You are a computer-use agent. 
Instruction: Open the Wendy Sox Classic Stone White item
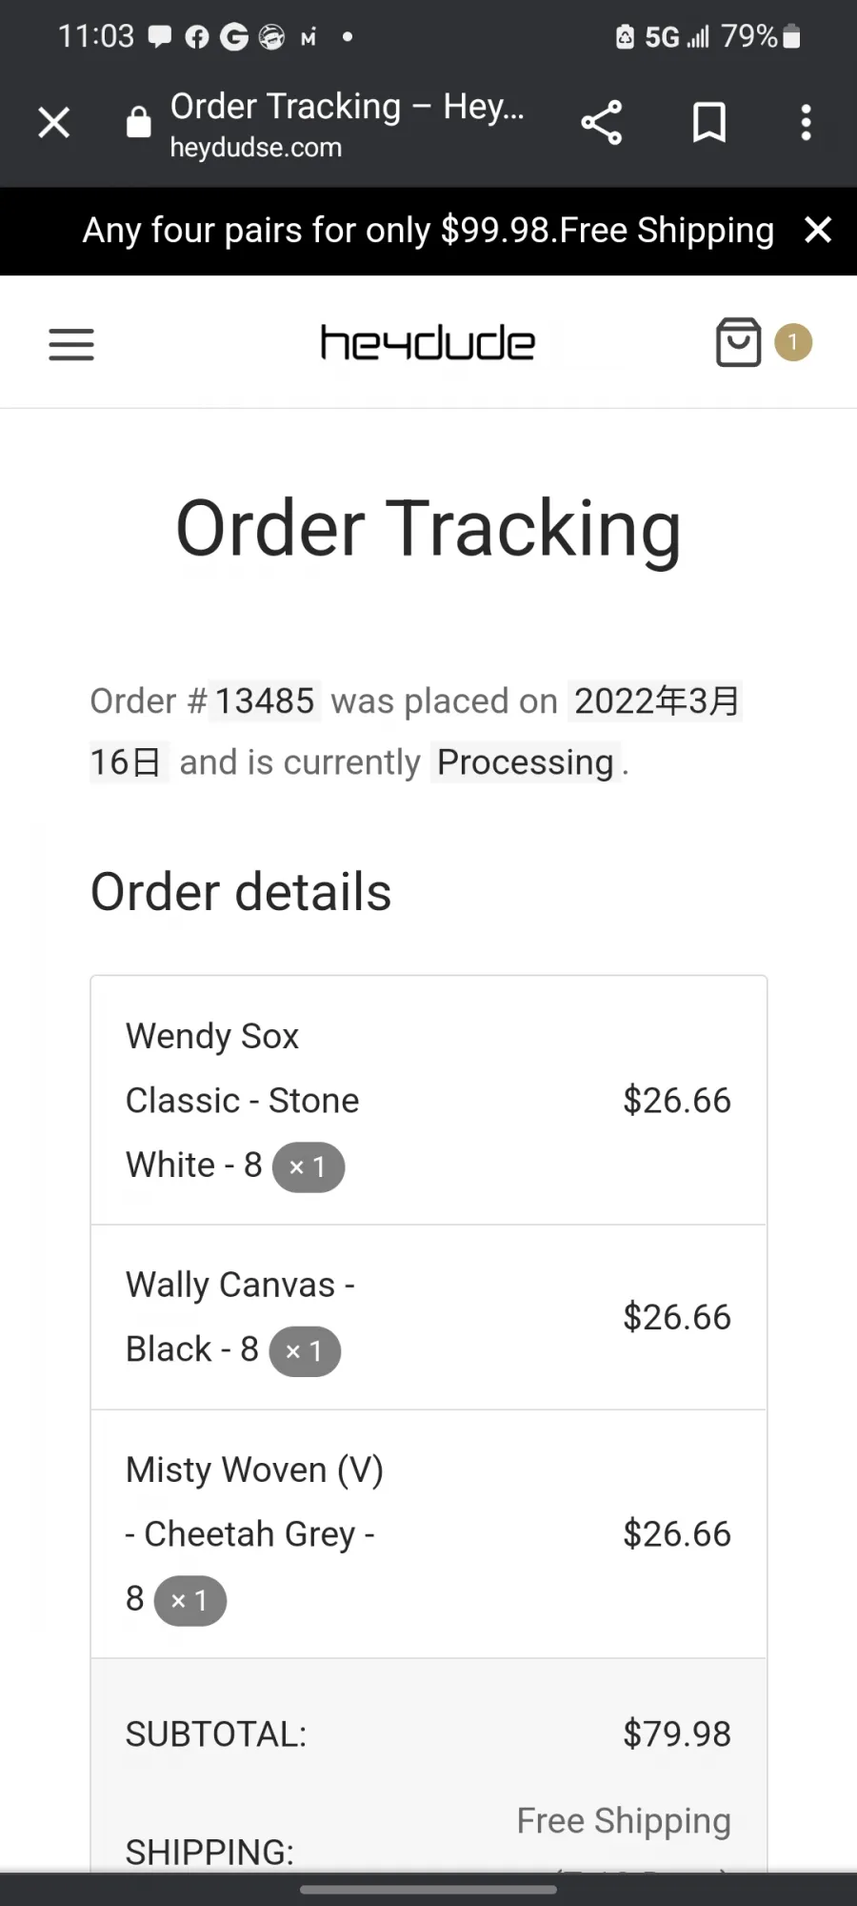click(x=243, y=1101)
